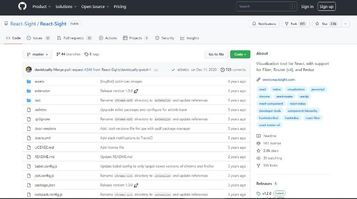357x199 pixels.
Task: Select the 'visualization' topic tag
Action: pos(296,89)
